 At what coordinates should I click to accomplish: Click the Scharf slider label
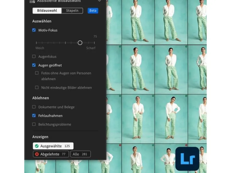coord(91,48)
